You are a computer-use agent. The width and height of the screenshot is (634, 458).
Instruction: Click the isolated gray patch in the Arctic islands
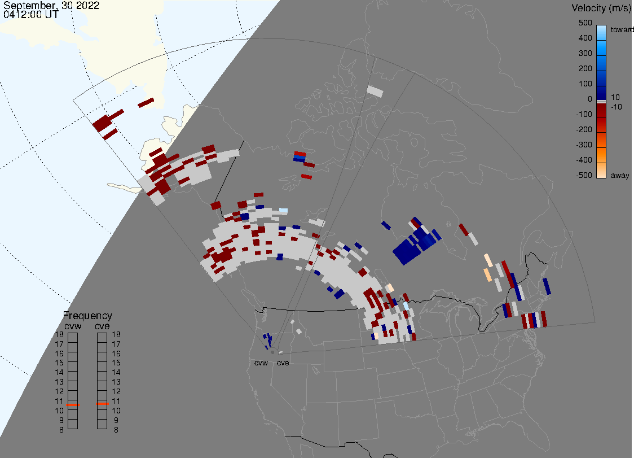click(375, 91)
